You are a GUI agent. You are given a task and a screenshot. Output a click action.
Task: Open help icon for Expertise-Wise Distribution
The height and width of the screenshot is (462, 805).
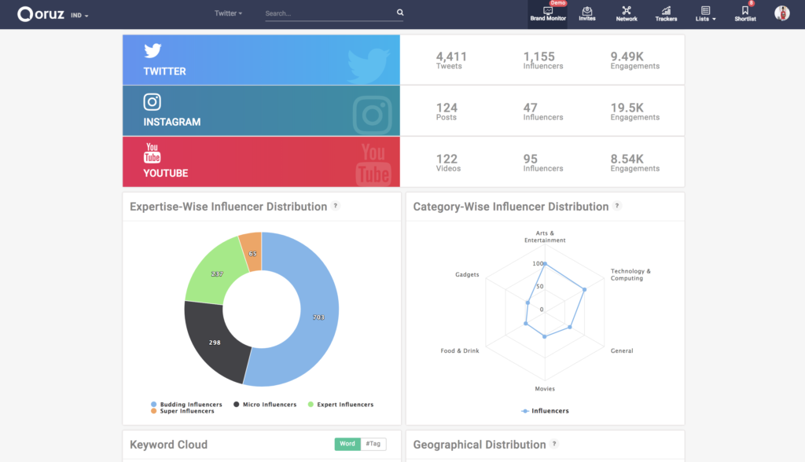click(335, 206)
